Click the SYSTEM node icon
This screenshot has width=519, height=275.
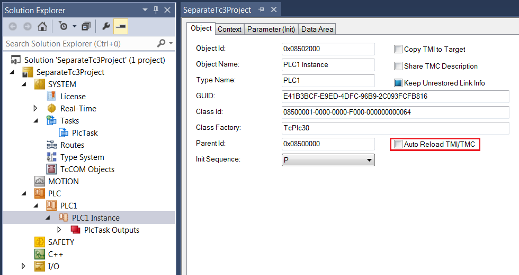tap(39, 84)
